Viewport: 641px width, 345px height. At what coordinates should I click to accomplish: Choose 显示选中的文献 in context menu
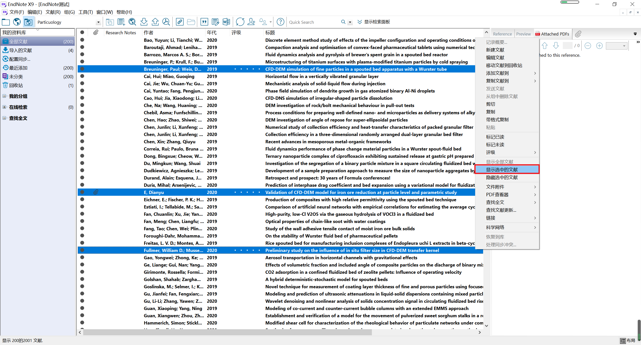click(507, 169)
